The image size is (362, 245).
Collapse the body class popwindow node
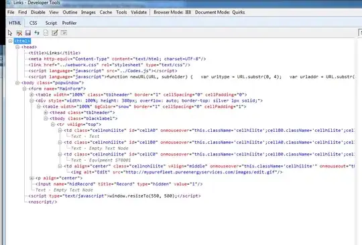(17, 83)
